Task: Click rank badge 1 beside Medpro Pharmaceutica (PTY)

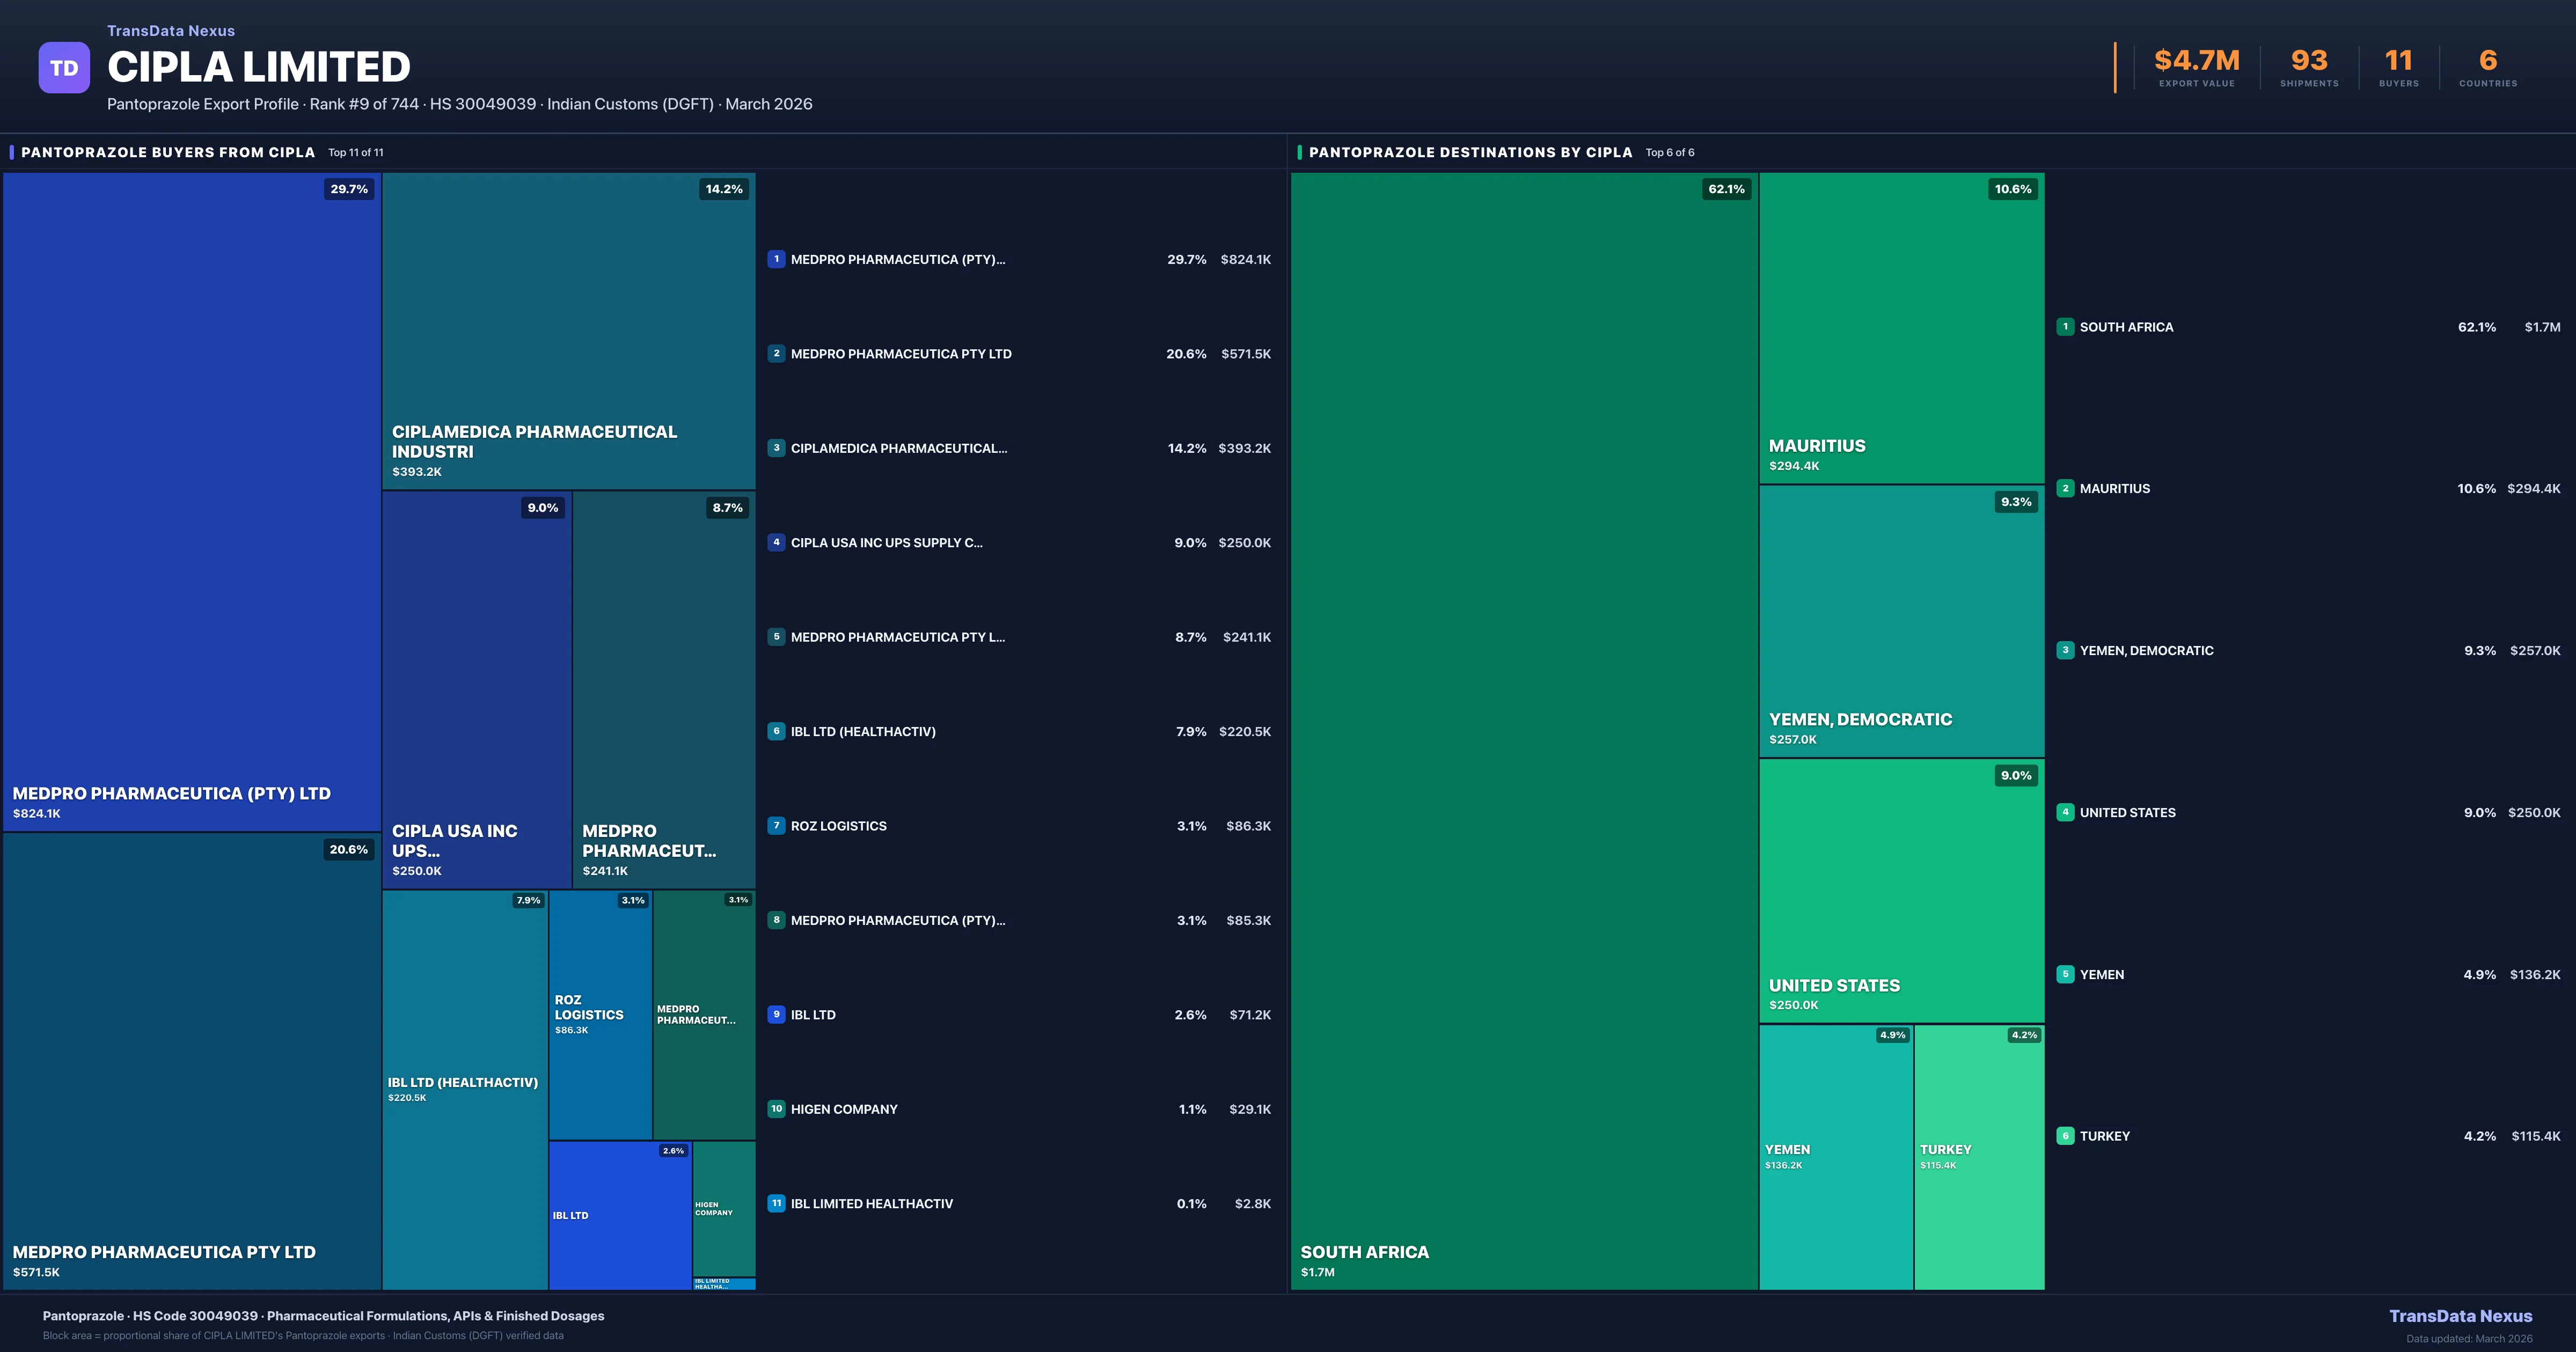Action: 776,259
